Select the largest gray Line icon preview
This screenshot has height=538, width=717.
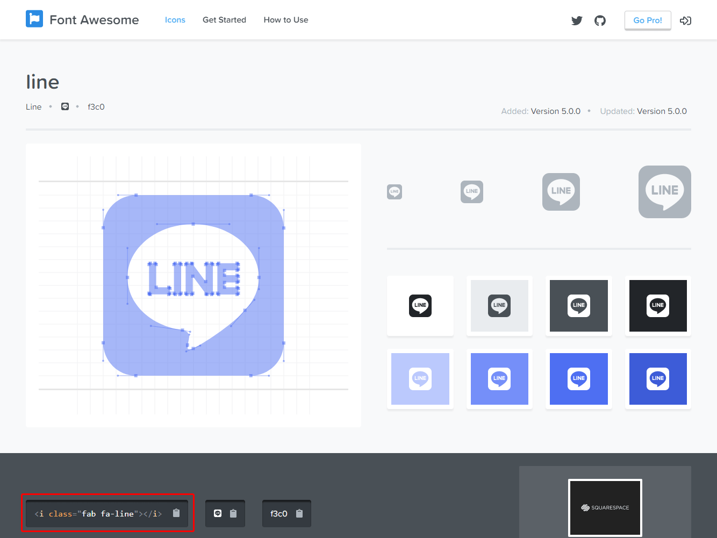(x=665, y=192)
